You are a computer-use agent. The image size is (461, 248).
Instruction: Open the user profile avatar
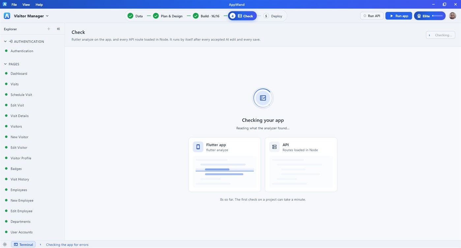point(452,16)
